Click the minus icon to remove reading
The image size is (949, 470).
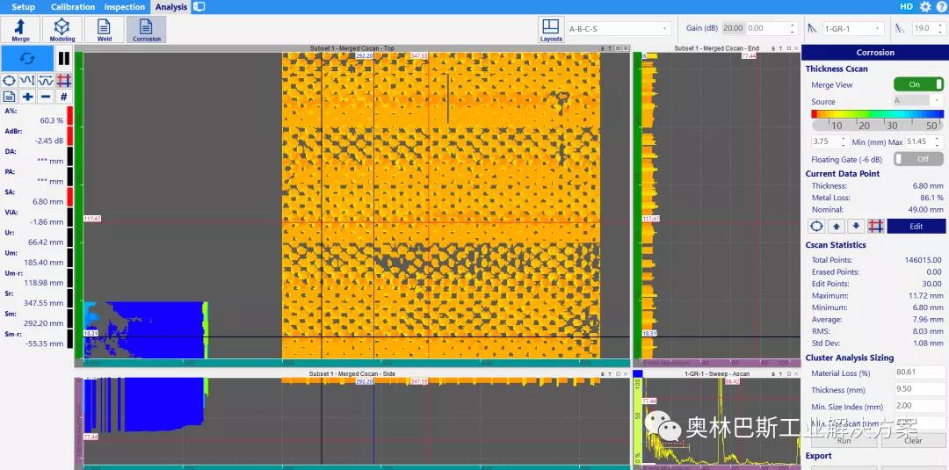coord(46,96)
